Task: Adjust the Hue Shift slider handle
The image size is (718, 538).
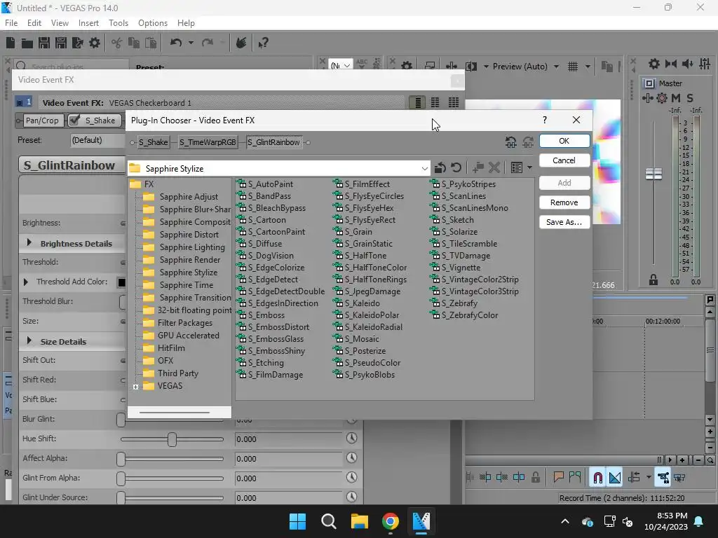Action: coord(172,439)
